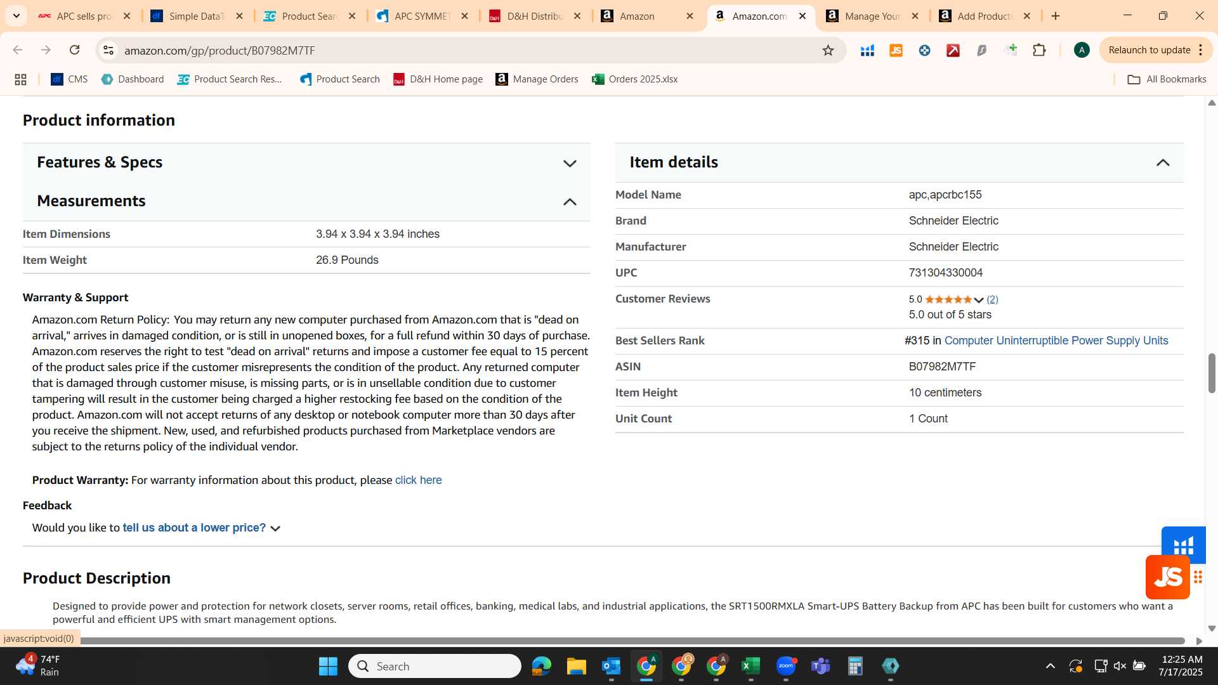Open D&H Home page bookmark
The height and width of the screenshot is (685, 1218).
[438, 79]
